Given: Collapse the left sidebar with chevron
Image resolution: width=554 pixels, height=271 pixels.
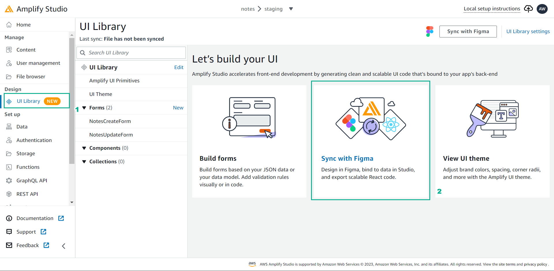Looking at the screenshot, I should point(64,246).
